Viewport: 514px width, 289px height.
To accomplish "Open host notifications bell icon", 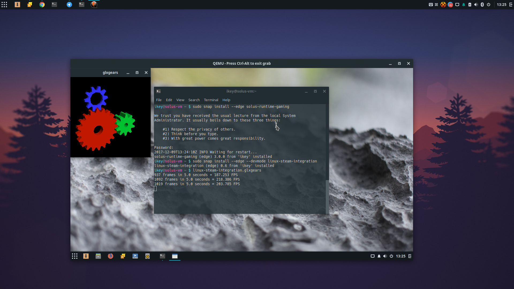I will 464,5.
